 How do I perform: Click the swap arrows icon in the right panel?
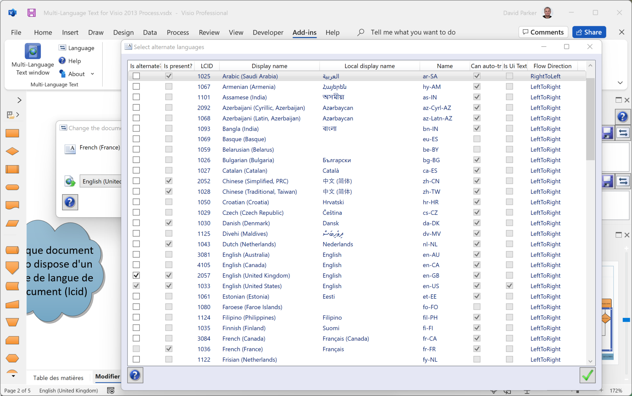623,133
